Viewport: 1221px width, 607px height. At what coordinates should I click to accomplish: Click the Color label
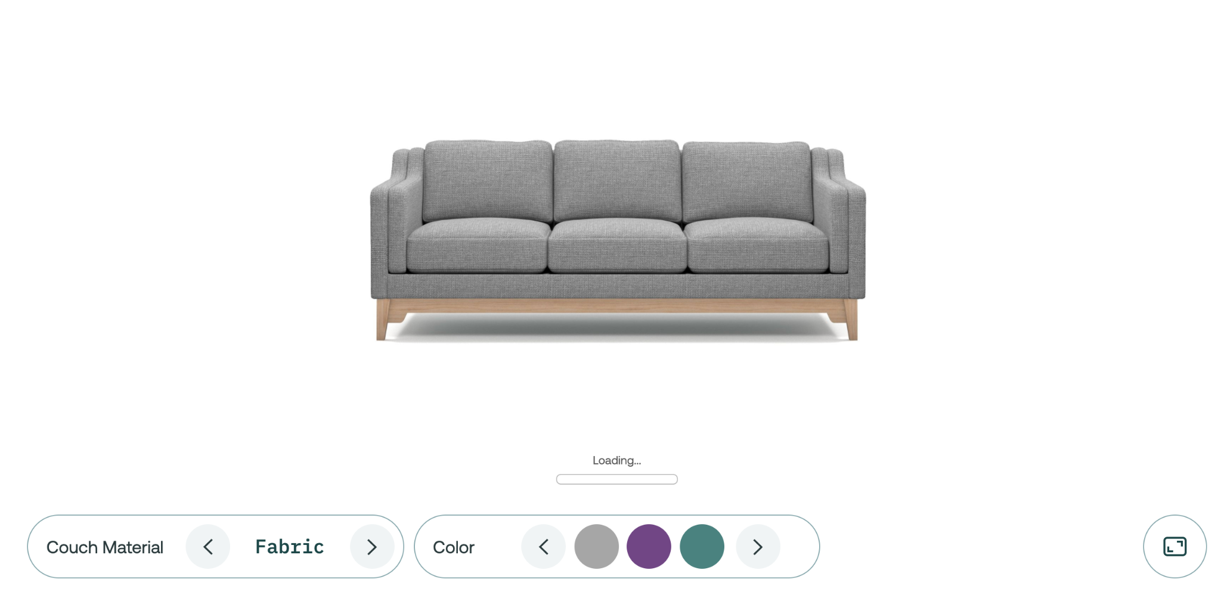click(454, 547)
